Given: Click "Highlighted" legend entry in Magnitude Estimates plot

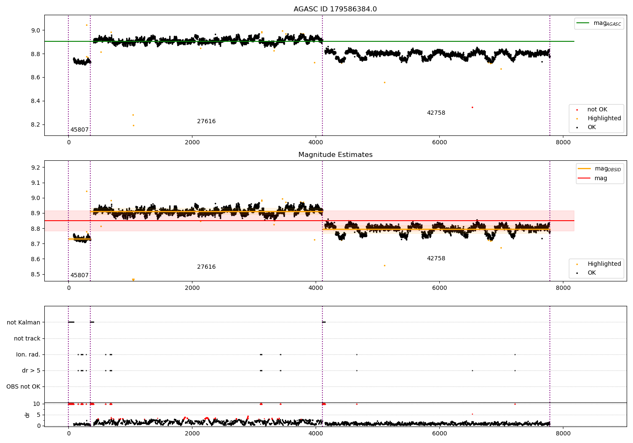Looking at the screenshot, I should pyautogui.click(x=604, y=264).
